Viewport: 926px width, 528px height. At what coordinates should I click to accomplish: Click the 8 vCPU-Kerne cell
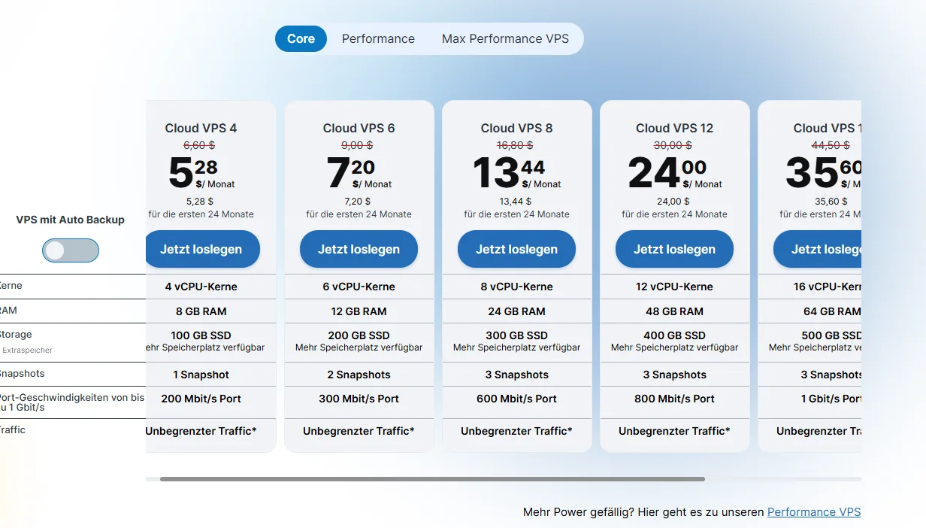(516, 287)
